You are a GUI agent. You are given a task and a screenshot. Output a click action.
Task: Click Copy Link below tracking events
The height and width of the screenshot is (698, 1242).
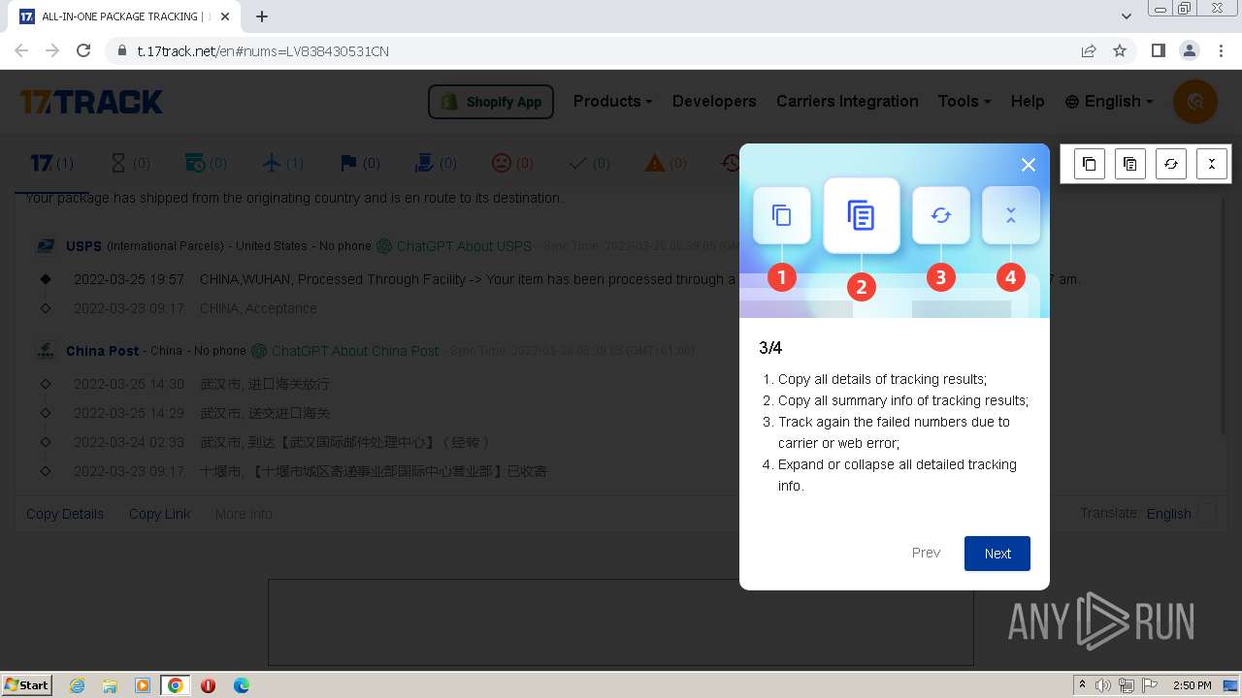pyautogui.click(x=160, y=514)
